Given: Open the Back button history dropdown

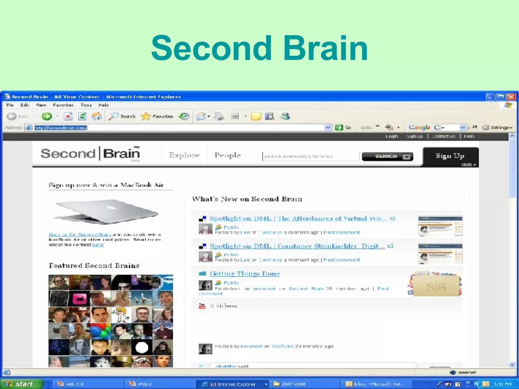Looking at the screenshot, I should click(x=34, y=116).
